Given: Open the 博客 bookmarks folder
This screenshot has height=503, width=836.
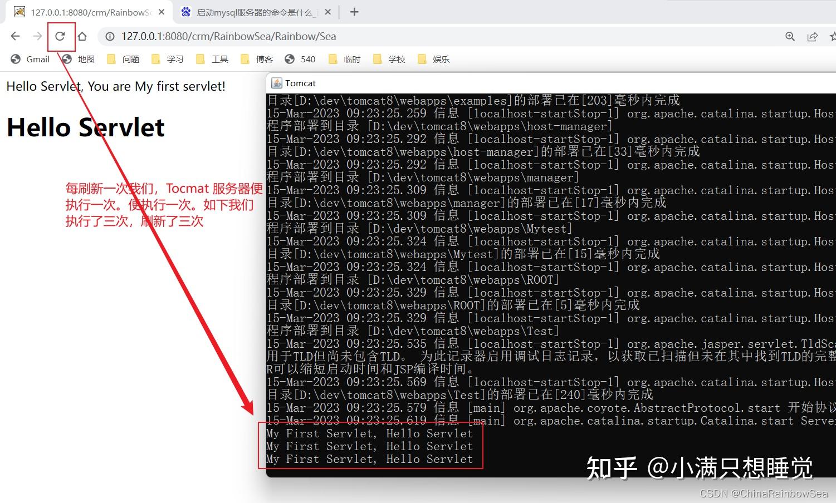Looking at the screenshot, I should coord(265,59).
